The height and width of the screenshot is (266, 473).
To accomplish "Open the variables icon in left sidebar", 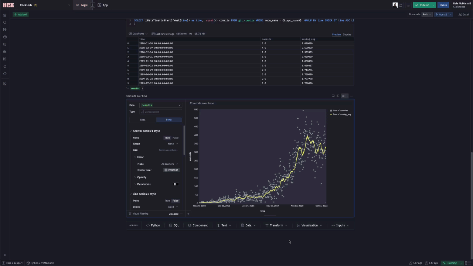I will (x=5, y=59).
